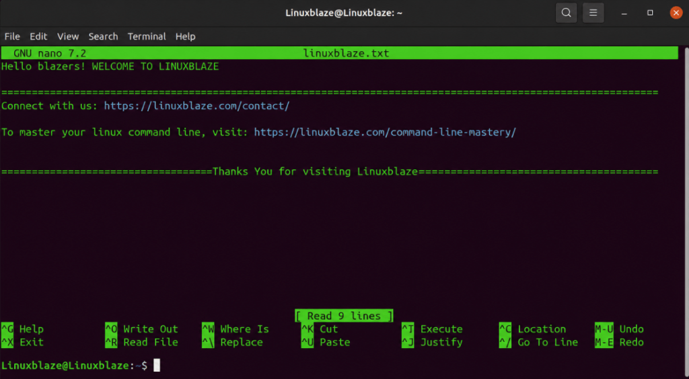Click the window title 'Linuxblaze@Linuxblaze: ~'
Image resolution: width=689 pixels, height=379 pixels.
click(344, 13)
